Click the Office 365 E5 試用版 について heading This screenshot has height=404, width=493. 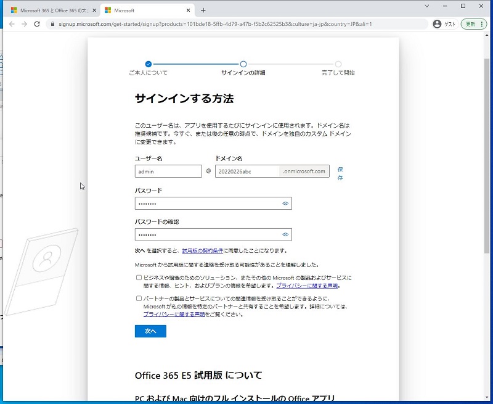coord(198,376)
